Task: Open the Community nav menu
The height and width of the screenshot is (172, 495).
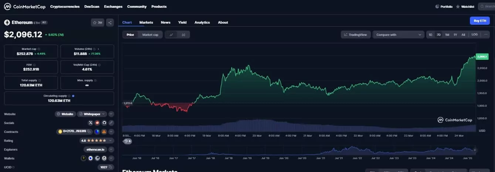Action: click(137, 7)
